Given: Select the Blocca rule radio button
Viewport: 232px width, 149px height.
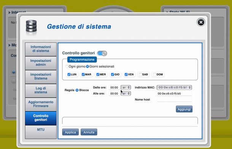Looking at the screenshot, I should click(x=77, y=90).
